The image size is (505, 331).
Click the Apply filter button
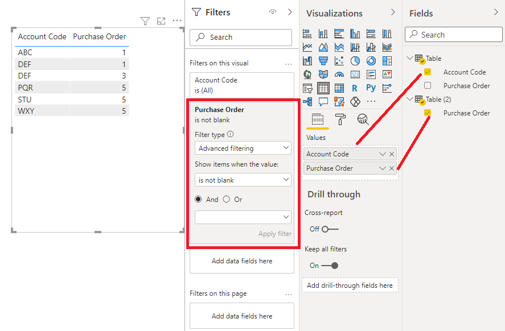pos(275,234)
